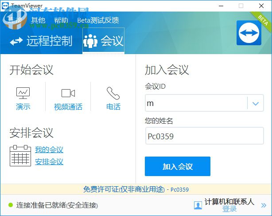Minimize the TeamViewer window
The width and height of the screenshot is (272, 216).
point(221,6)
